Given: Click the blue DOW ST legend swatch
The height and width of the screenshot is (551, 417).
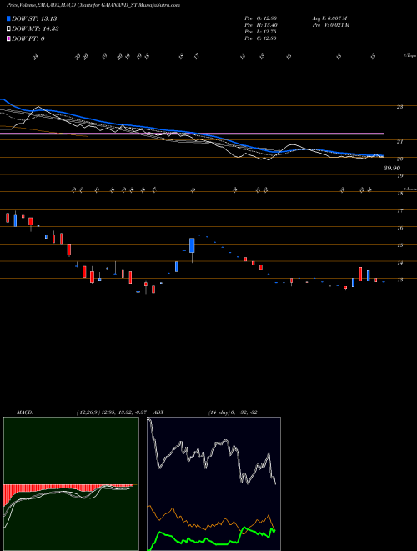Looking at the screenshot, I should [x=8, y=18].
